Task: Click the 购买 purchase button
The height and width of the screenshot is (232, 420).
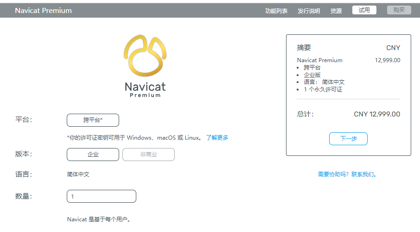Action: pyautogui.click(x=399, y=10)
